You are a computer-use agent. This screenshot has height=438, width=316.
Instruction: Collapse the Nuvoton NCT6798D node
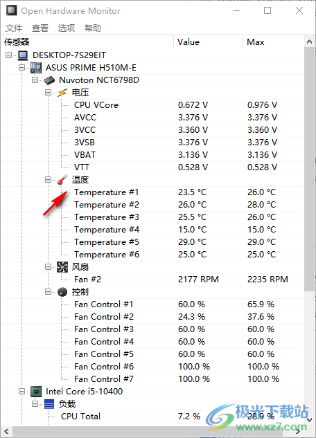35,80
